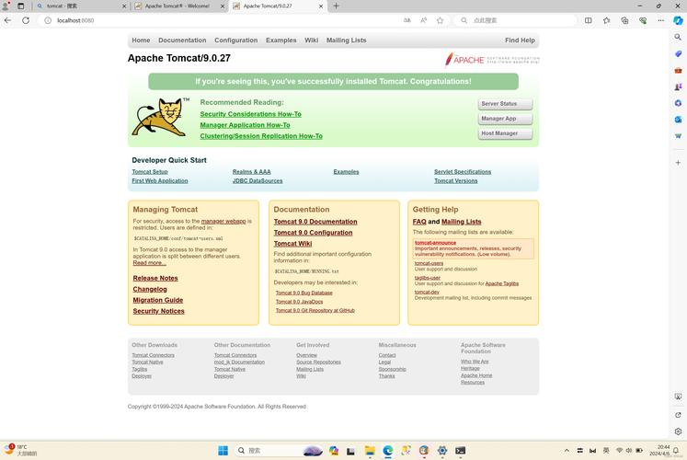The height and width of the screenshot is (460, 687).
Task: Open JDBC DataSources link
Action: click(258, 180)
